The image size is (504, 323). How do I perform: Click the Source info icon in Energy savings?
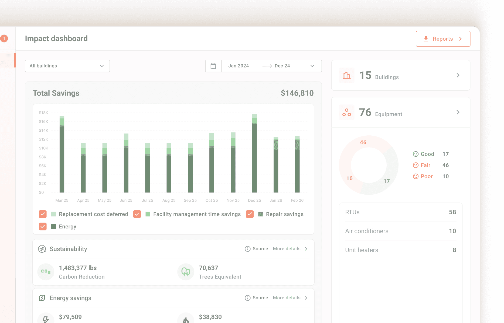[248, 298]
